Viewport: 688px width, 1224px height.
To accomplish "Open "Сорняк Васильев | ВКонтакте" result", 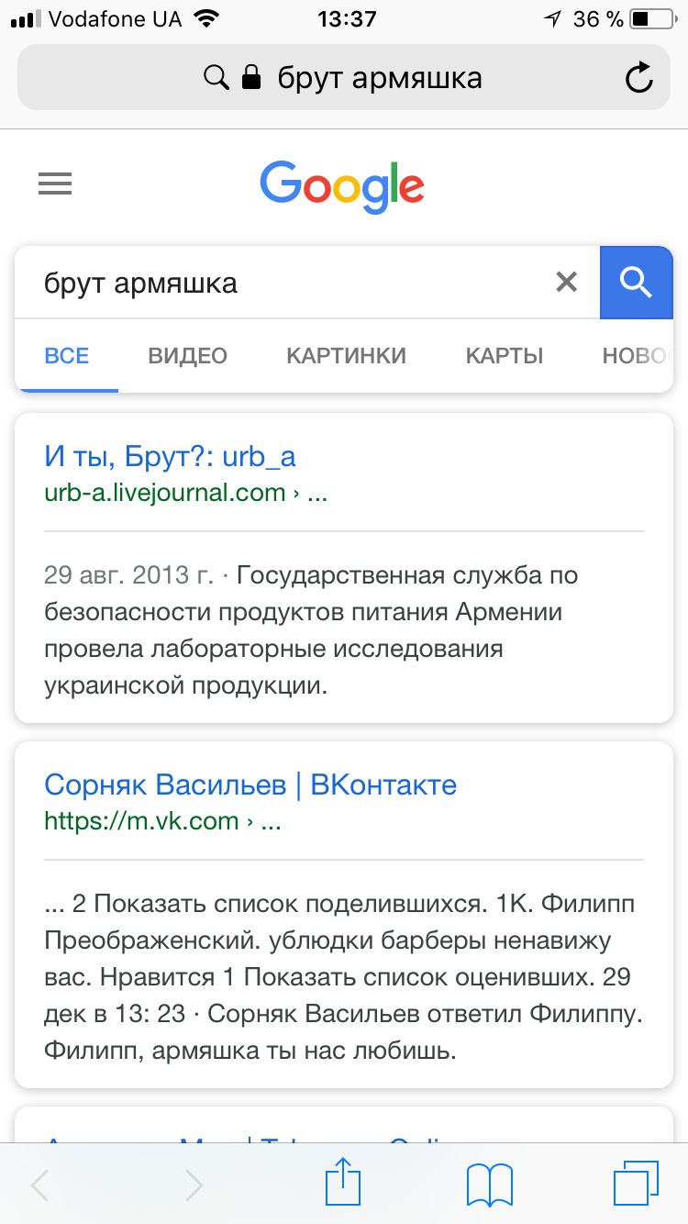I will click(x=250, y=784).
